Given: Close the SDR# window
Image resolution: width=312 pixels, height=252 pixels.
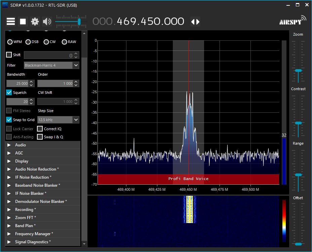Looking at the screenshot, I should tap(307, 5).
